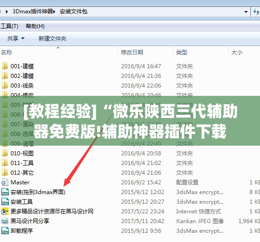The image size is (260, 242).
Task: Click the size value 1,964 KB
Action: [249, 221]
